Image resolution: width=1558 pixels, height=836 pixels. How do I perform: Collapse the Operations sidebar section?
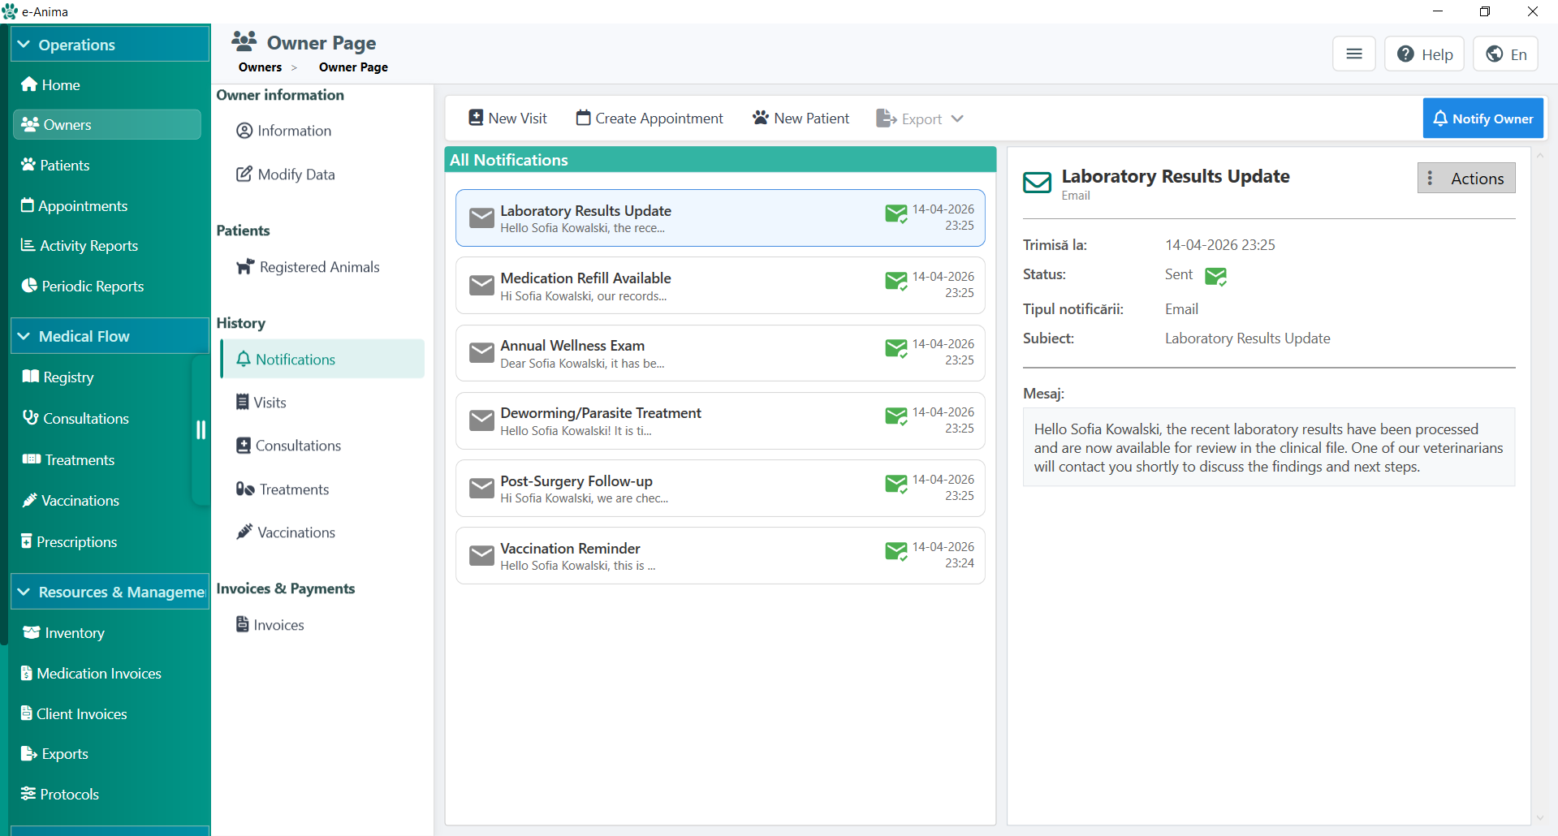[110, 45]
